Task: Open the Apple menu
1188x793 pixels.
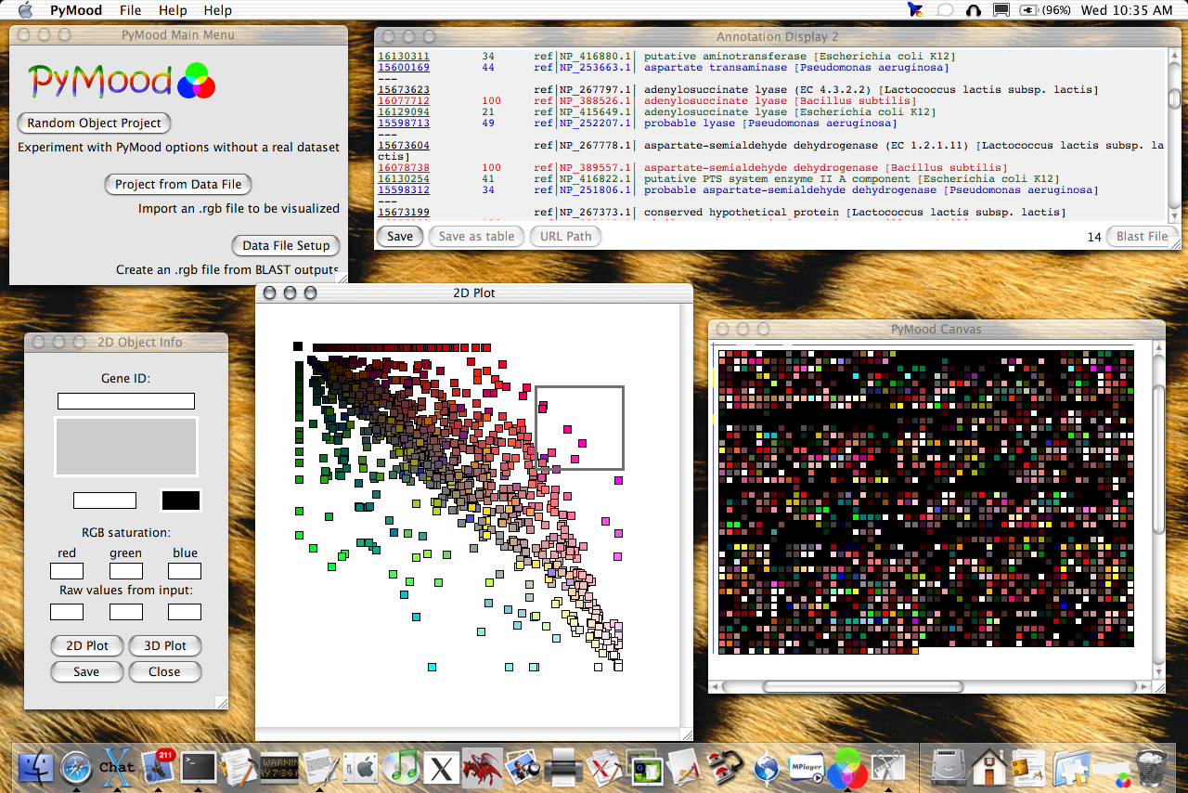Action: point(25,10)
